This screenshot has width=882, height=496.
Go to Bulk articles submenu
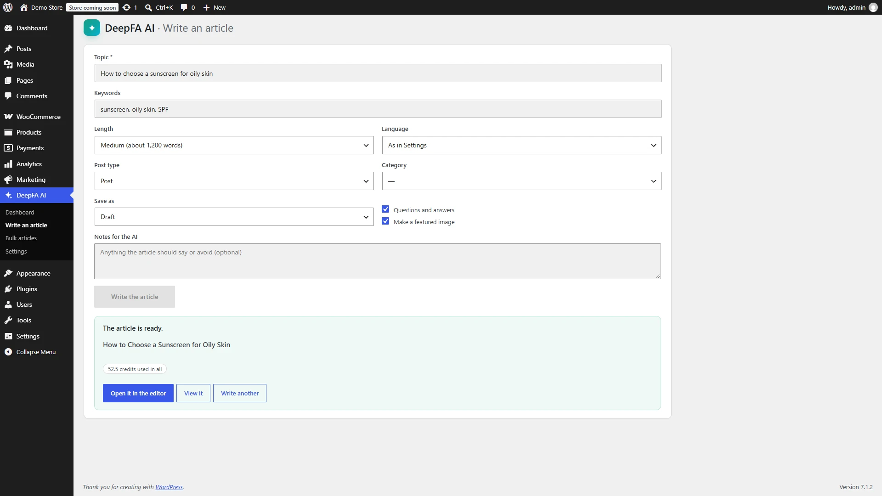coord(21,238)
